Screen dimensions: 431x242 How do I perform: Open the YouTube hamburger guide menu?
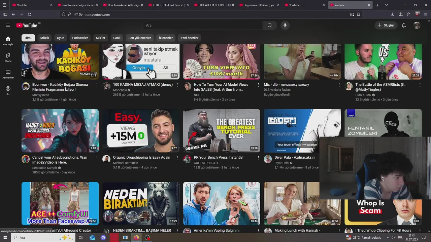(x=8, y=25)
